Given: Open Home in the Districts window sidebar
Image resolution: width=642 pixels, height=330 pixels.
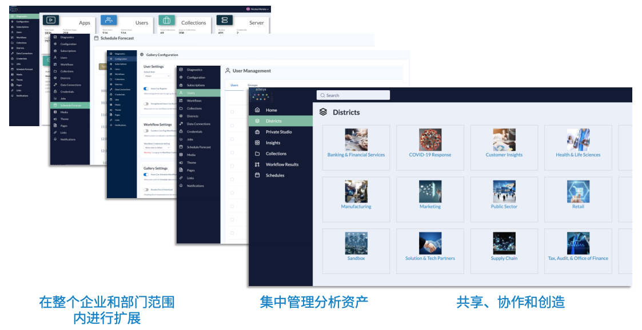Looking at the screenshot, I should (281, 110).
